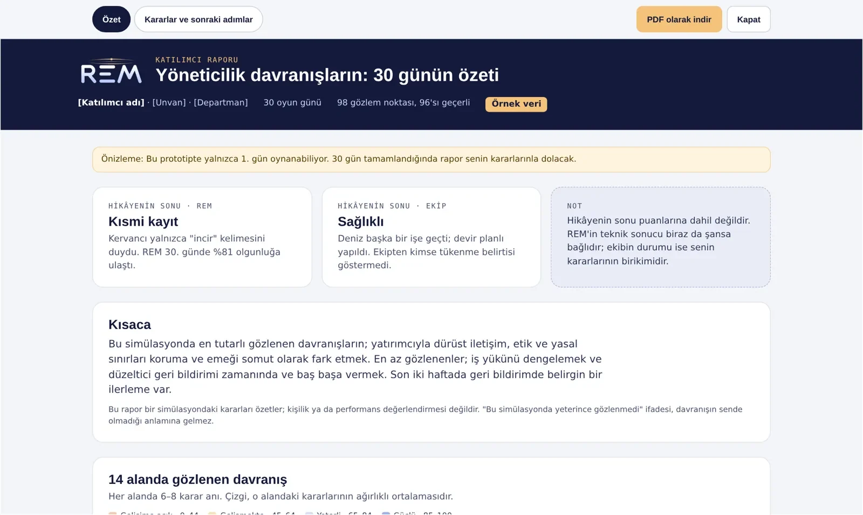The image size is (863, 515).
Task: Click the REM logo in header
Action: point(111,71)
